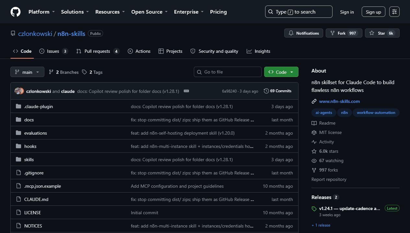Click the Star button

382,33
